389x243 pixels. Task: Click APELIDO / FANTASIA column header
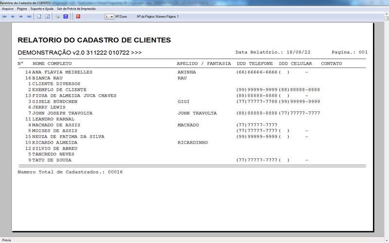(x=204, y=64)
